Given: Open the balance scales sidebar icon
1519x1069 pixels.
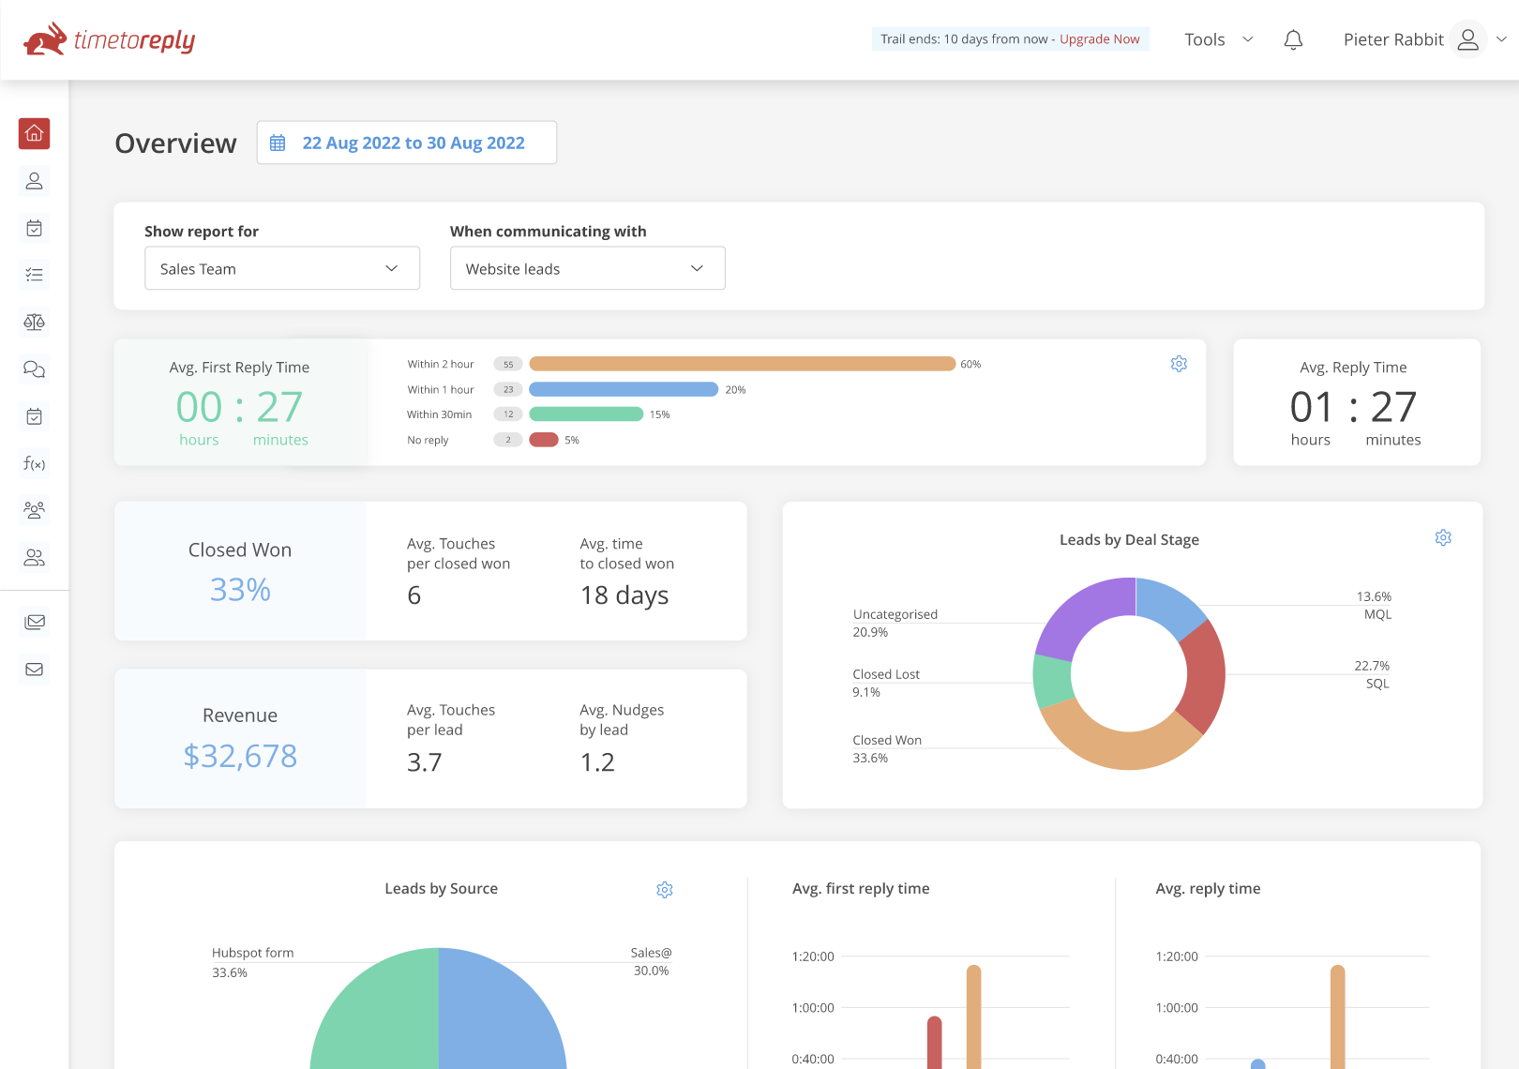Looking at the screenshot, I should pyautogui.click(x=35, y=323).
